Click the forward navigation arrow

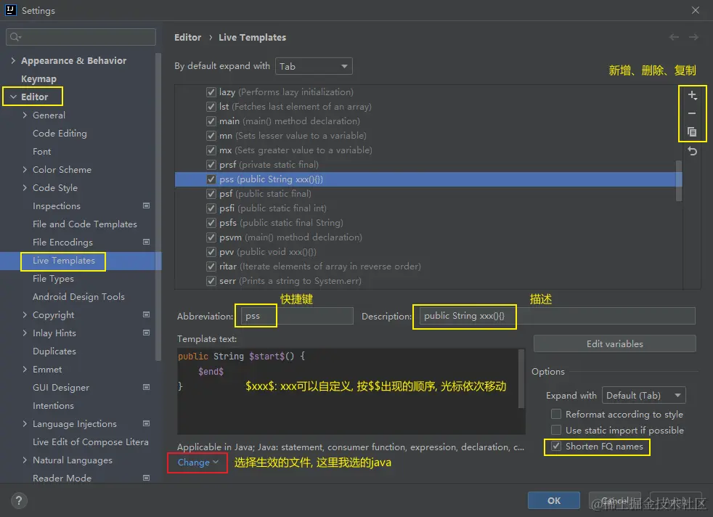[x=693, y=37]
